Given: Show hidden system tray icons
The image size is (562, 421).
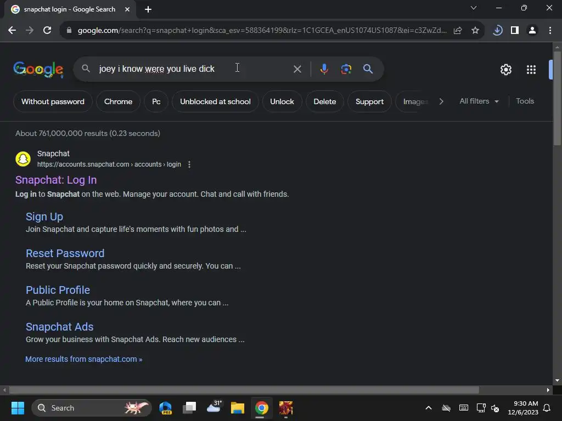Looking at the screenshot, I should point(428,408).
